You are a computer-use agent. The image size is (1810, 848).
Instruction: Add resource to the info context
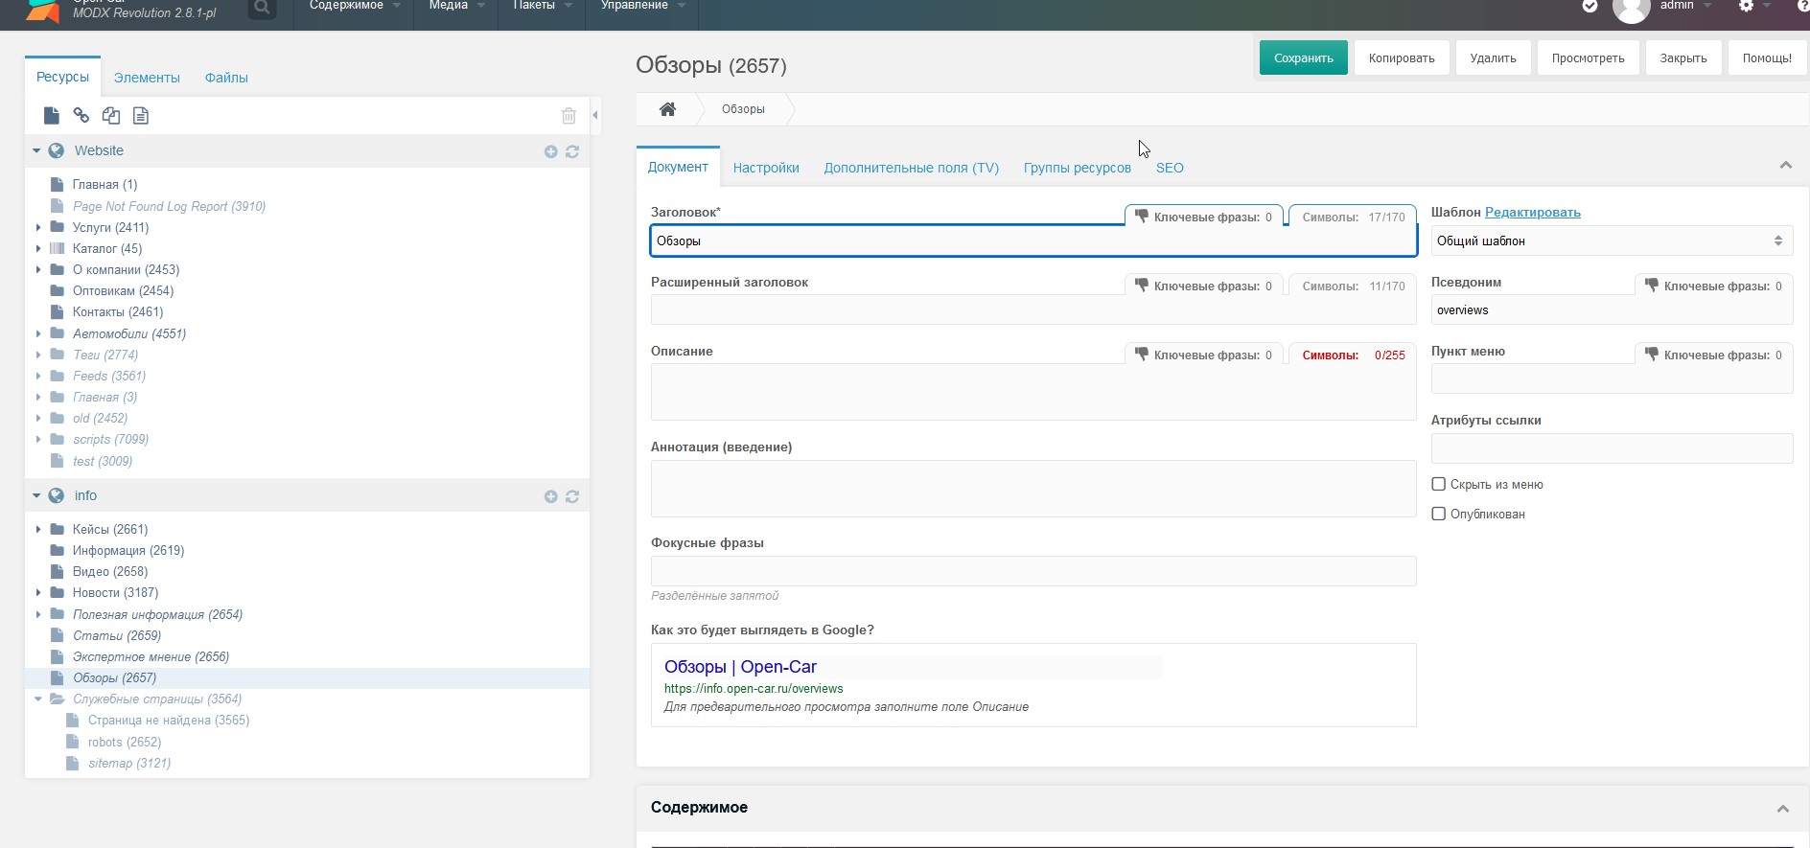pyautogui.click(x=550, y=496)
